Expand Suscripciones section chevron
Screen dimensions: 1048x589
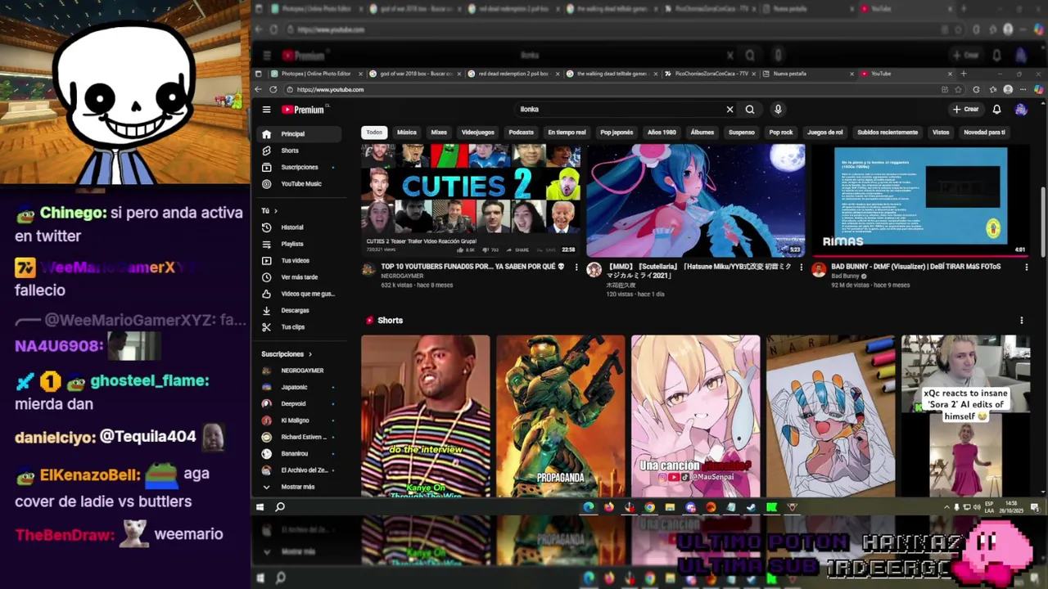[x=310, y=354]
